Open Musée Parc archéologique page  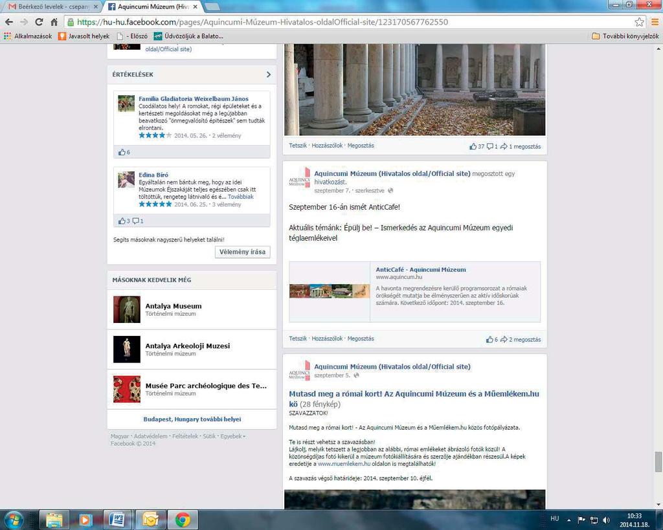(x=206, y=386)
